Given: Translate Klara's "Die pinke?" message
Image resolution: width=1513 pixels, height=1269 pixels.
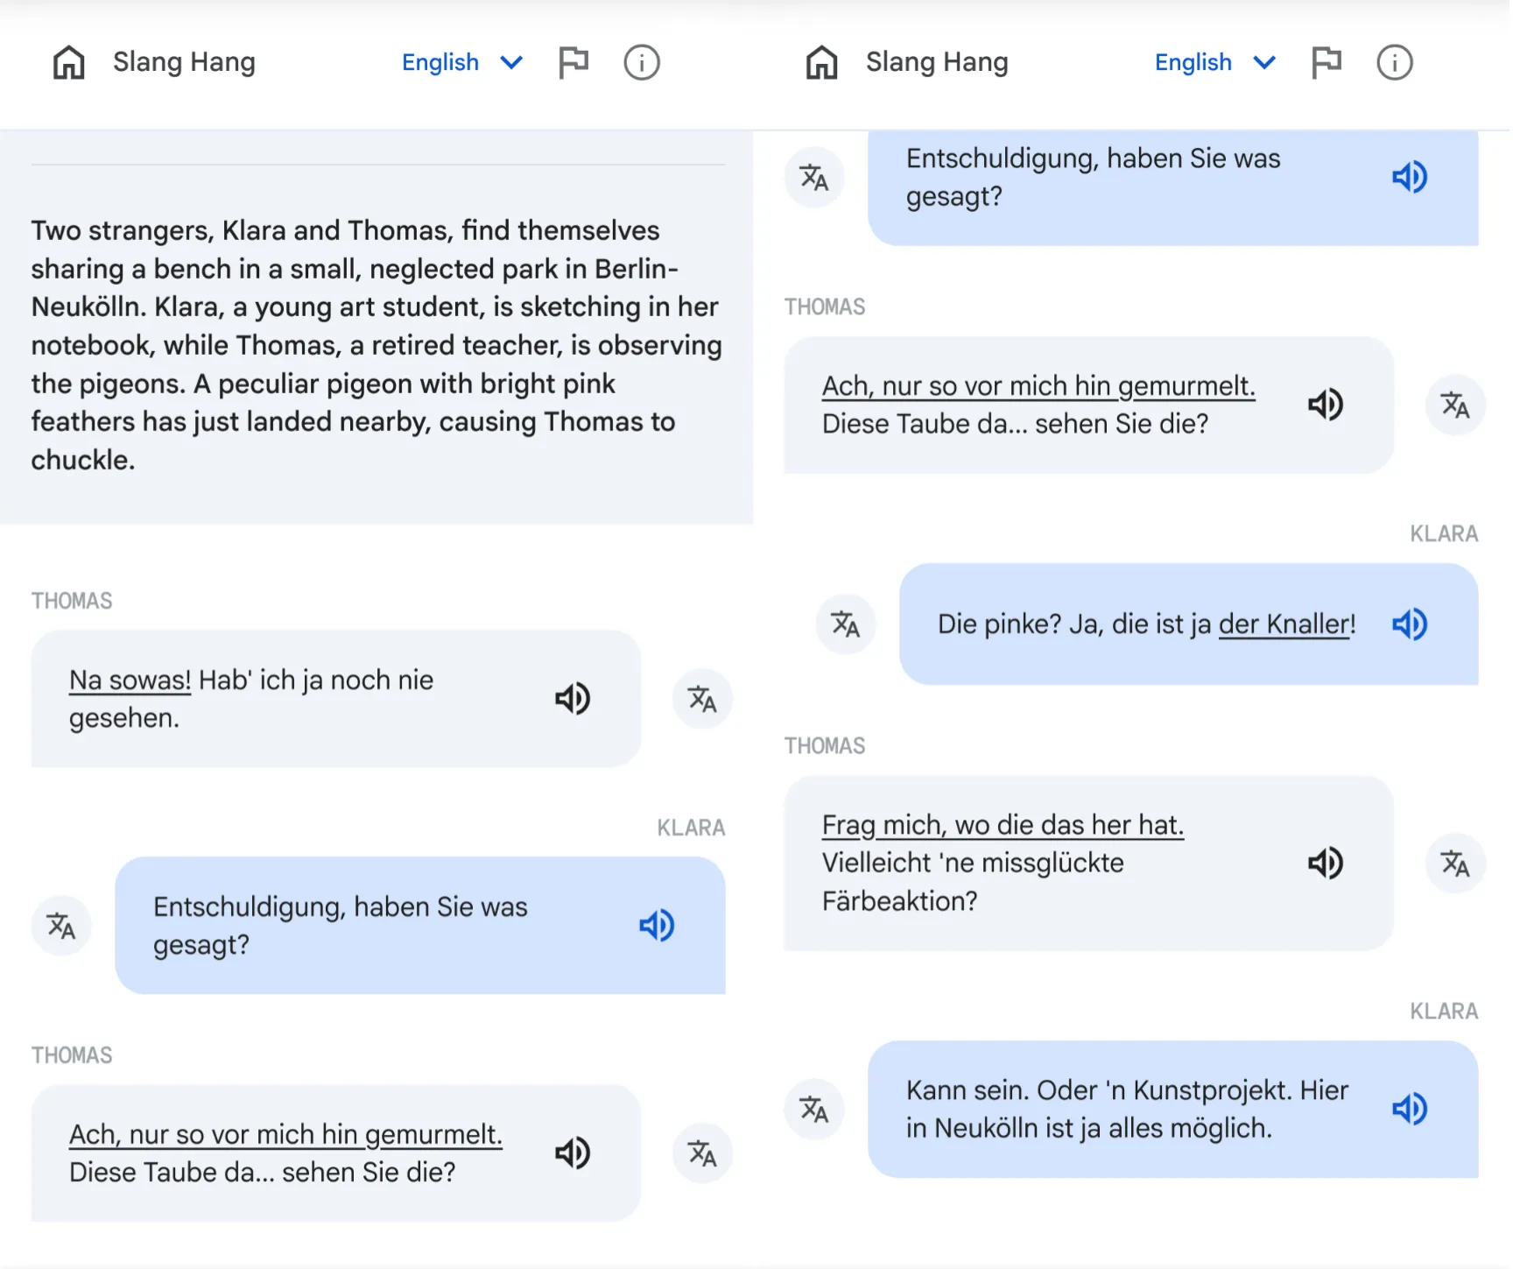Looking at the screenshot, I should tap(845, 624).
